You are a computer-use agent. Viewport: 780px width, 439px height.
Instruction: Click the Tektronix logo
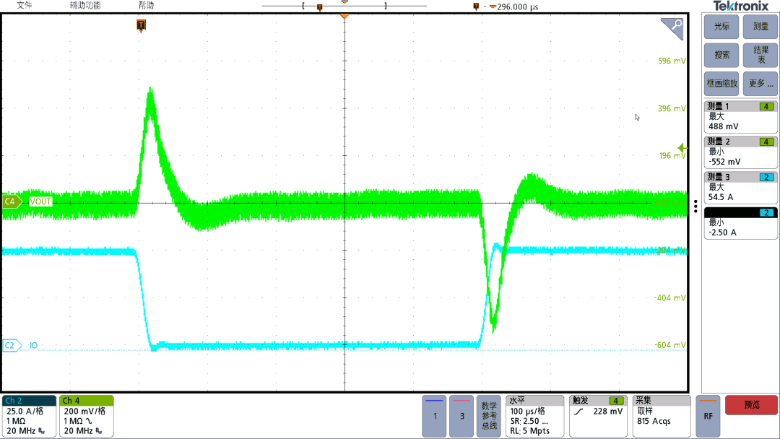click(x=741, y=6)
